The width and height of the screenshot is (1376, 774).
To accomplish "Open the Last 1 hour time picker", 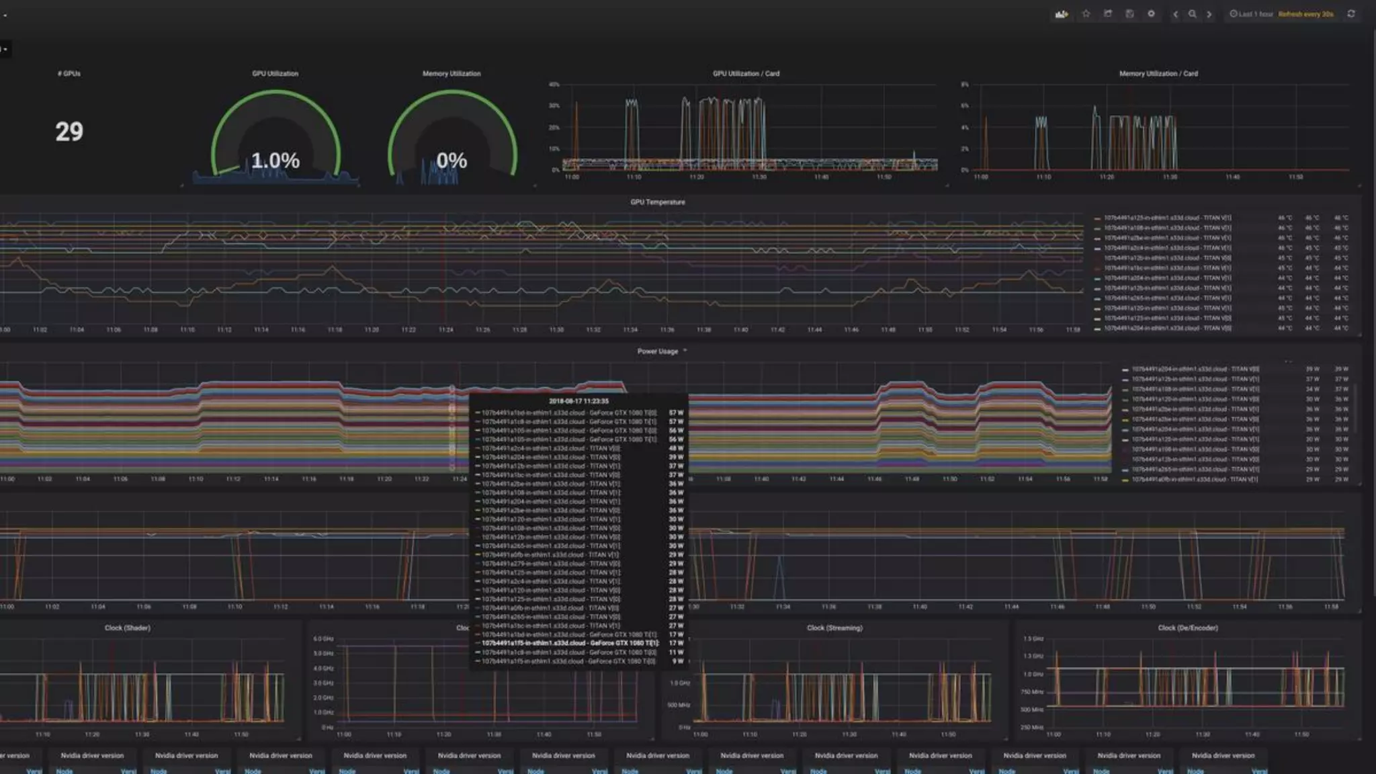I will (x=1251, y=14).
